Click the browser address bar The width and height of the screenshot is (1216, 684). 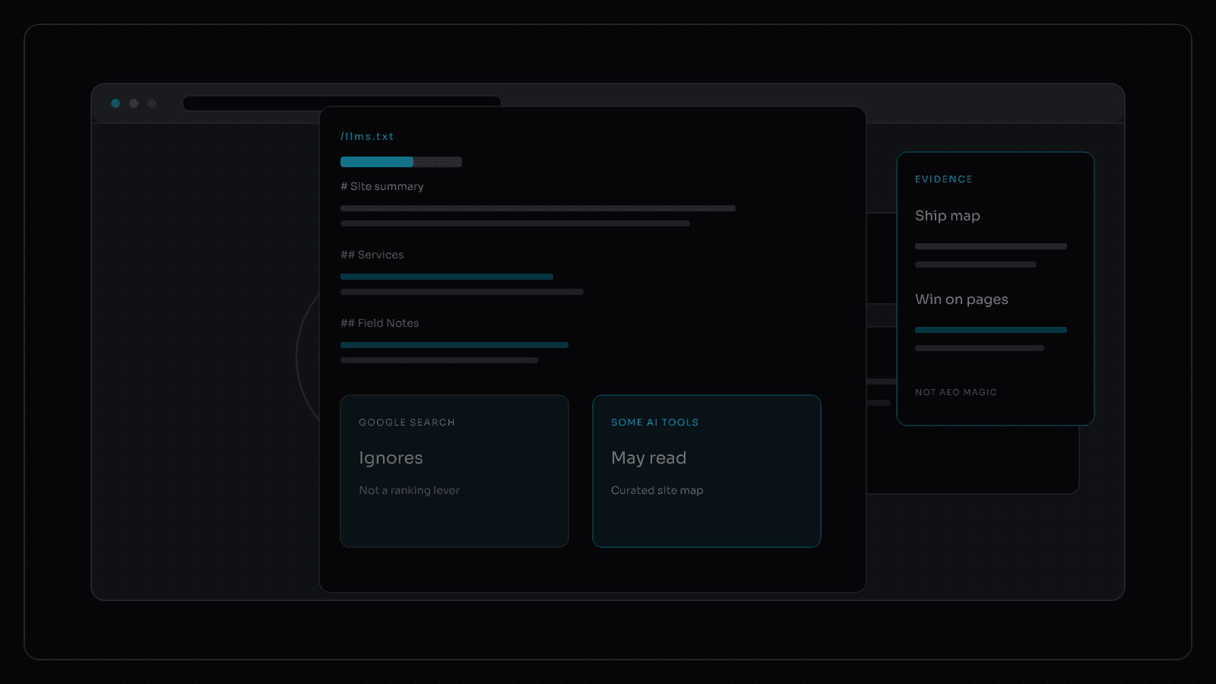[342, 103]
